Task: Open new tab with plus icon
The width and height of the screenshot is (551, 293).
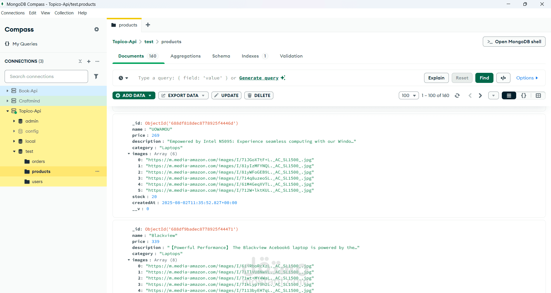Action: coord(148,25)
